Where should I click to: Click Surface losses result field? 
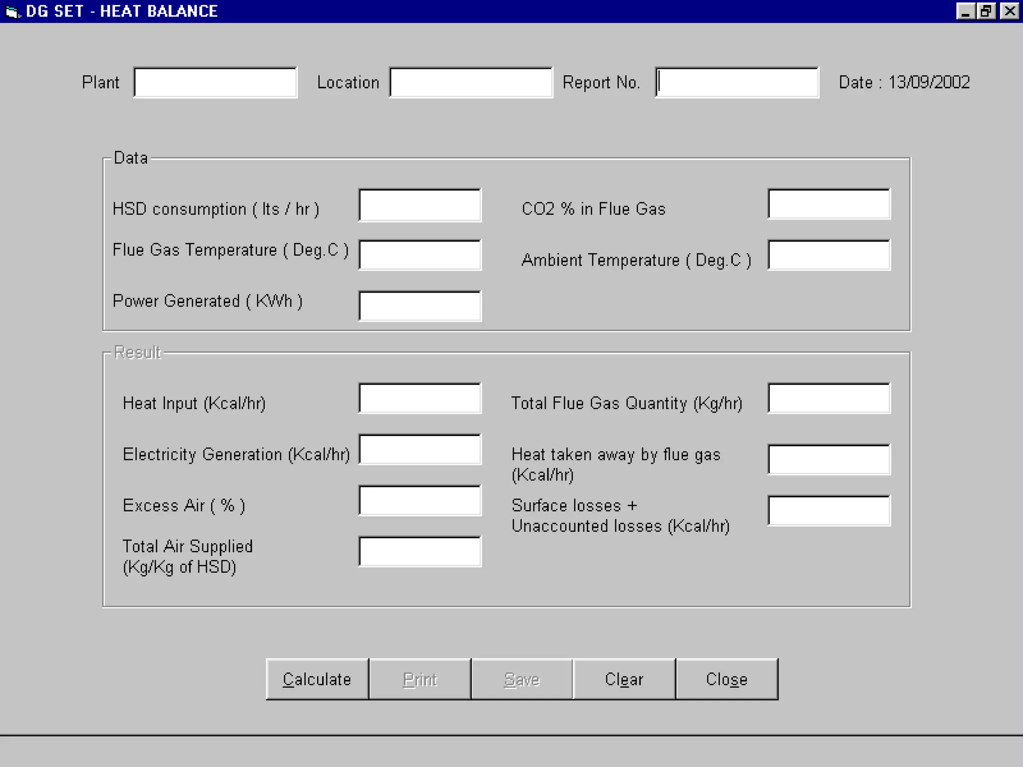click(x=829, y=510)
